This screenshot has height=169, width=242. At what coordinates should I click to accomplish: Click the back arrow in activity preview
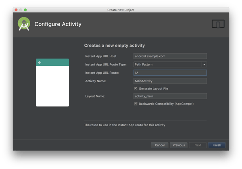pos(40,63)
